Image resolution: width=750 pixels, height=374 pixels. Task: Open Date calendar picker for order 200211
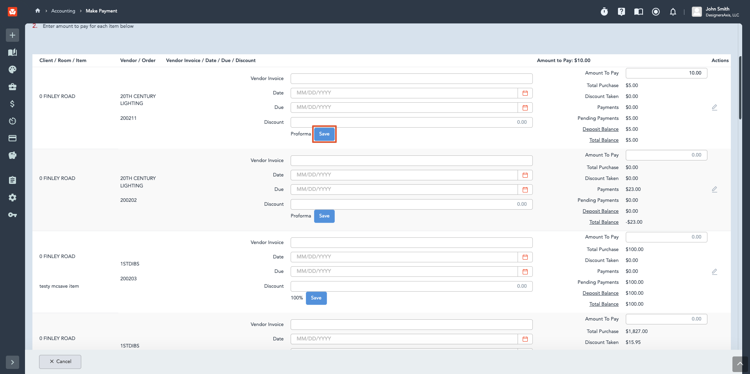click(x=525, y=93)
